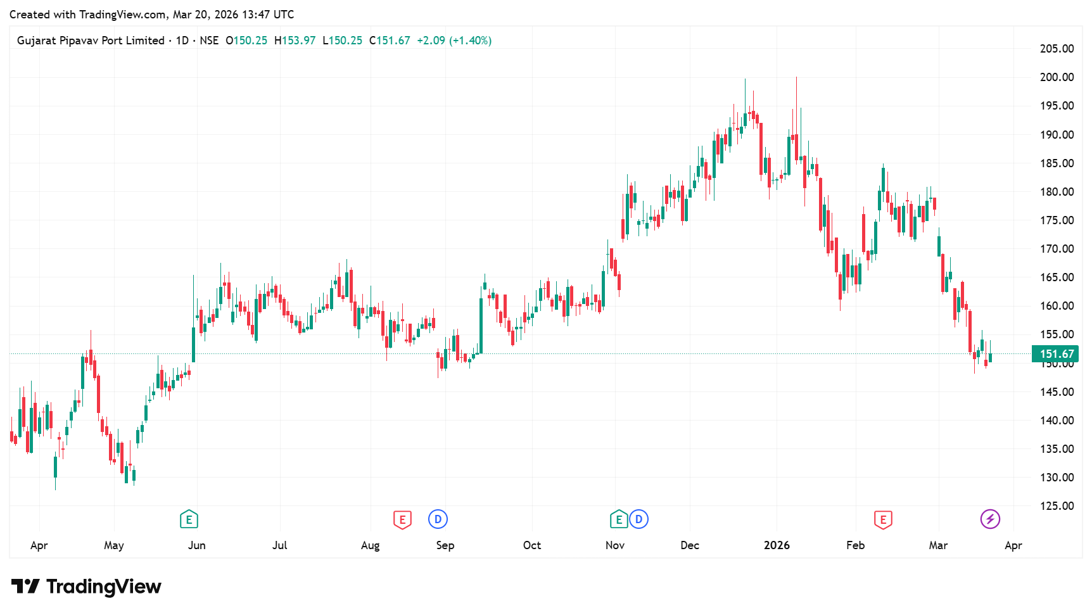1092x615 pixels.
Task: Click the red earnings marker near Aug
Action: click(x=402, y=520)
